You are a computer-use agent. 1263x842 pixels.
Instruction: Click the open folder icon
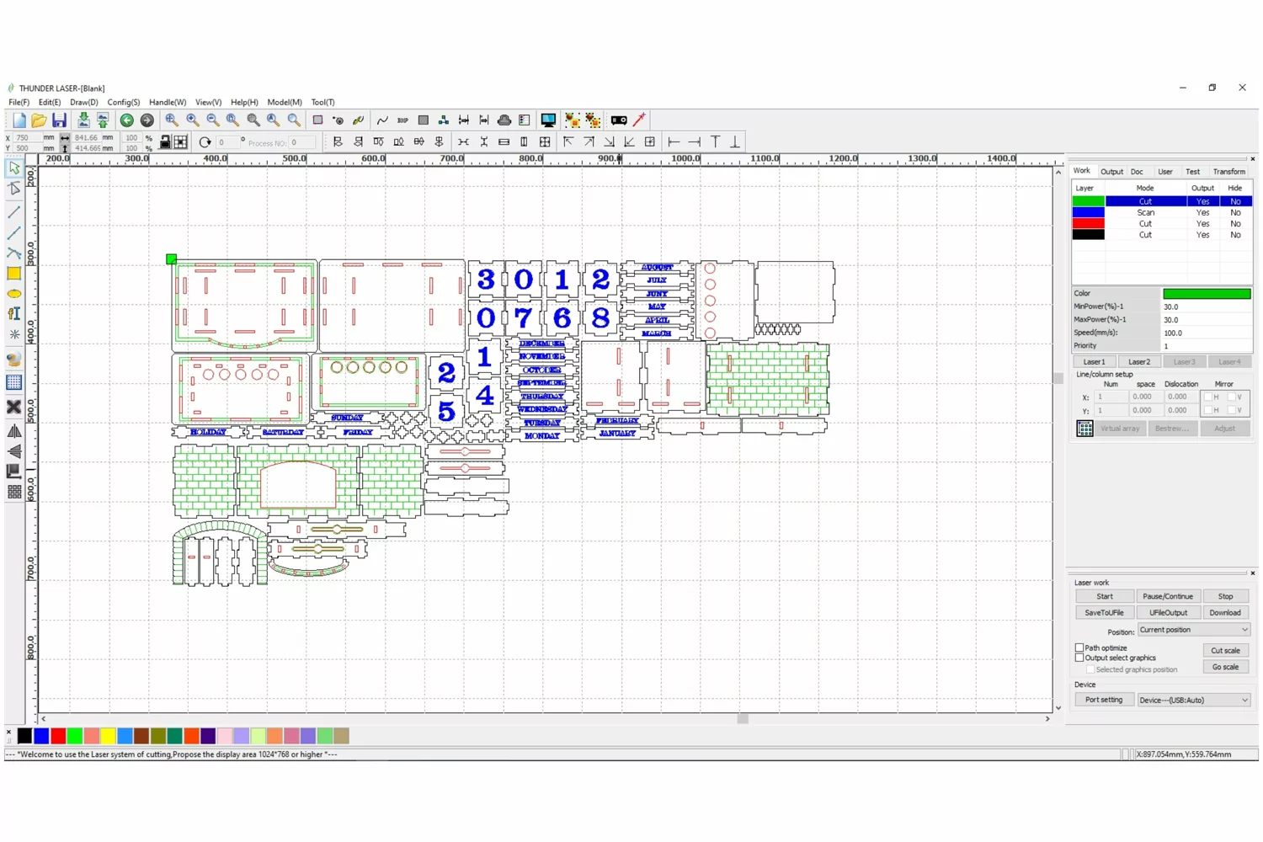[39, 120]
